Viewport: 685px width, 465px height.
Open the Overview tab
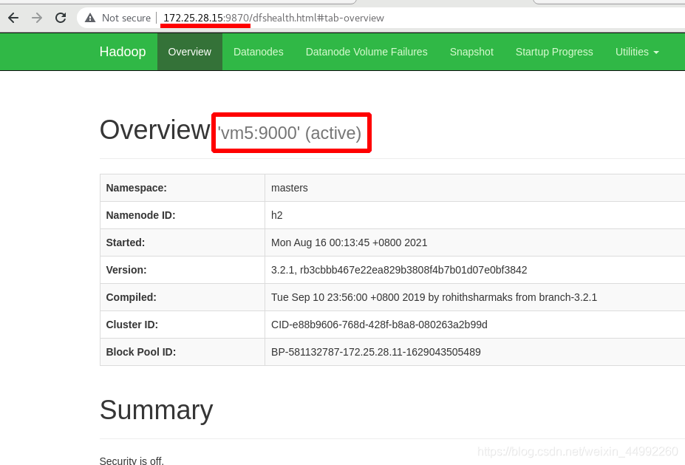[x=190, y=52]
